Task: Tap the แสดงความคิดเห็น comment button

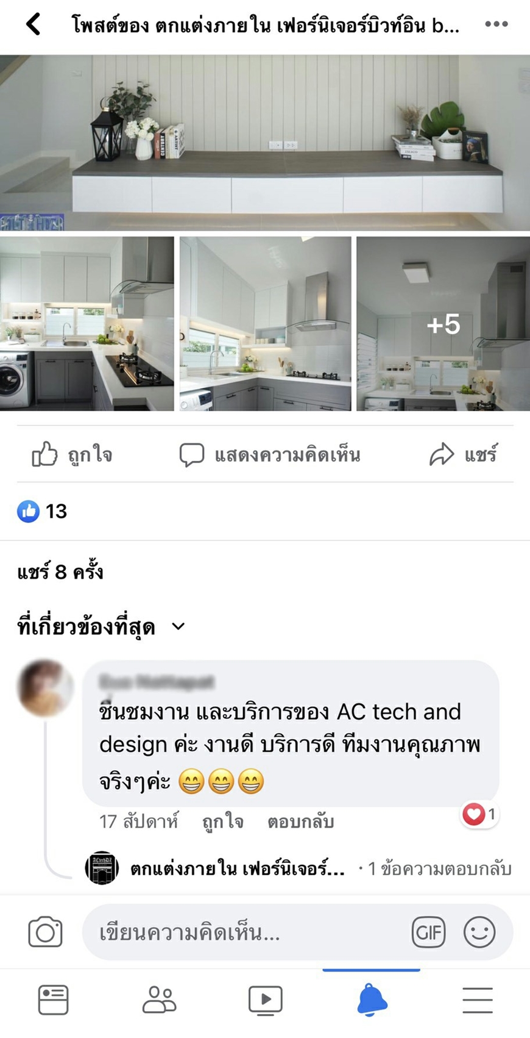Action: tap(270, 455)
